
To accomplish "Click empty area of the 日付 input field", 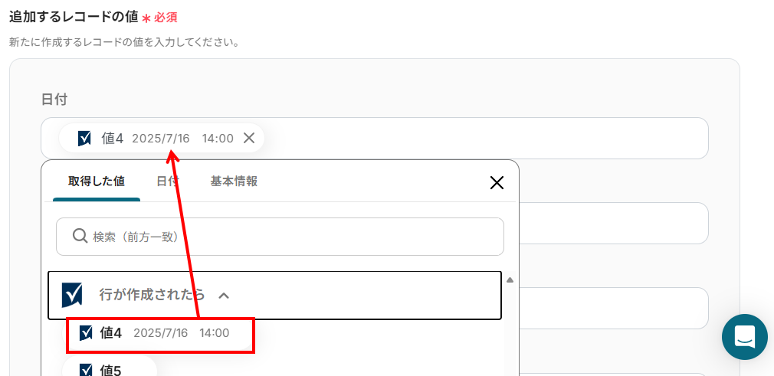I will tap(483, 138).
